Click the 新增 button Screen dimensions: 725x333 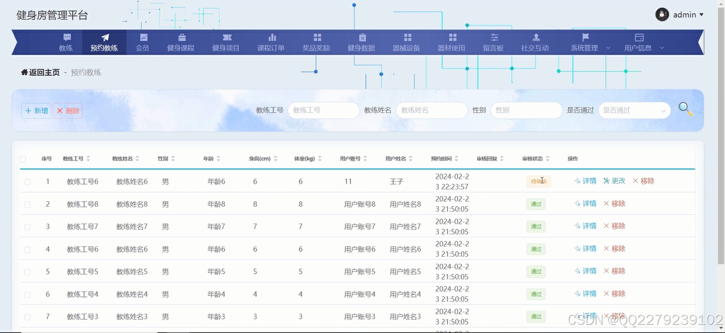36,110
